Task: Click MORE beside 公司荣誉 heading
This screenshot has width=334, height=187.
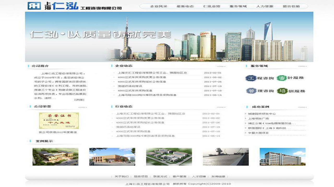Action: (82, 107)
